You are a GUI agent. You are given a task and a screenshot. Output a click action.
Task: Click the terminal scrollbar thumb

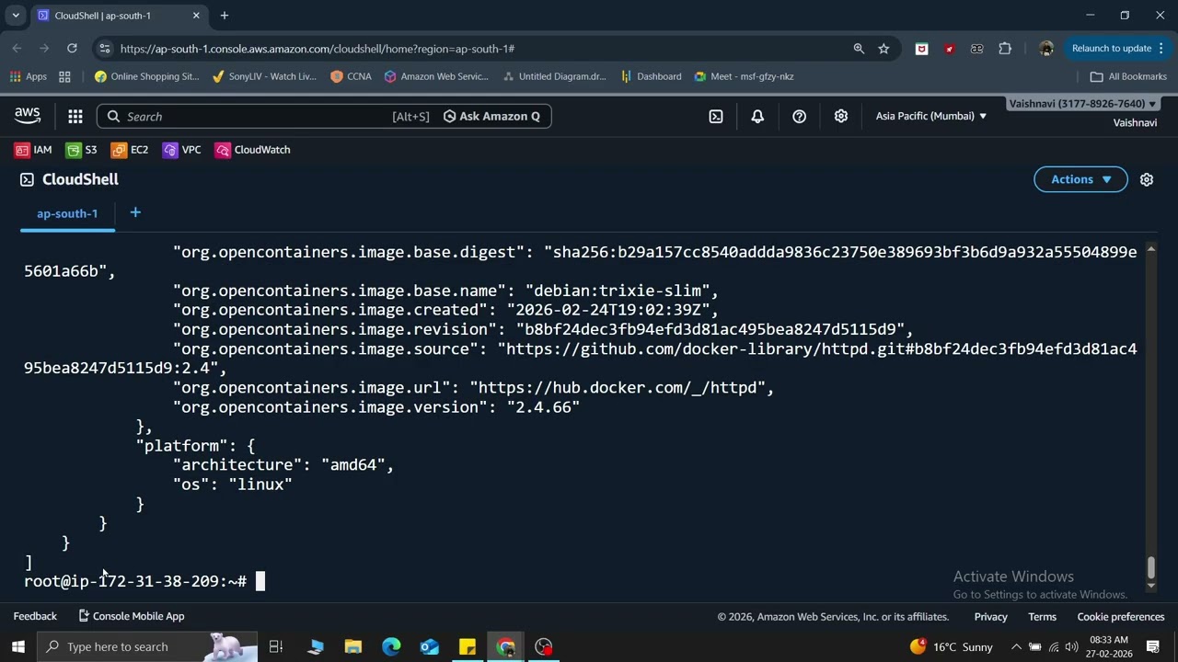(x=1150, y=568)
